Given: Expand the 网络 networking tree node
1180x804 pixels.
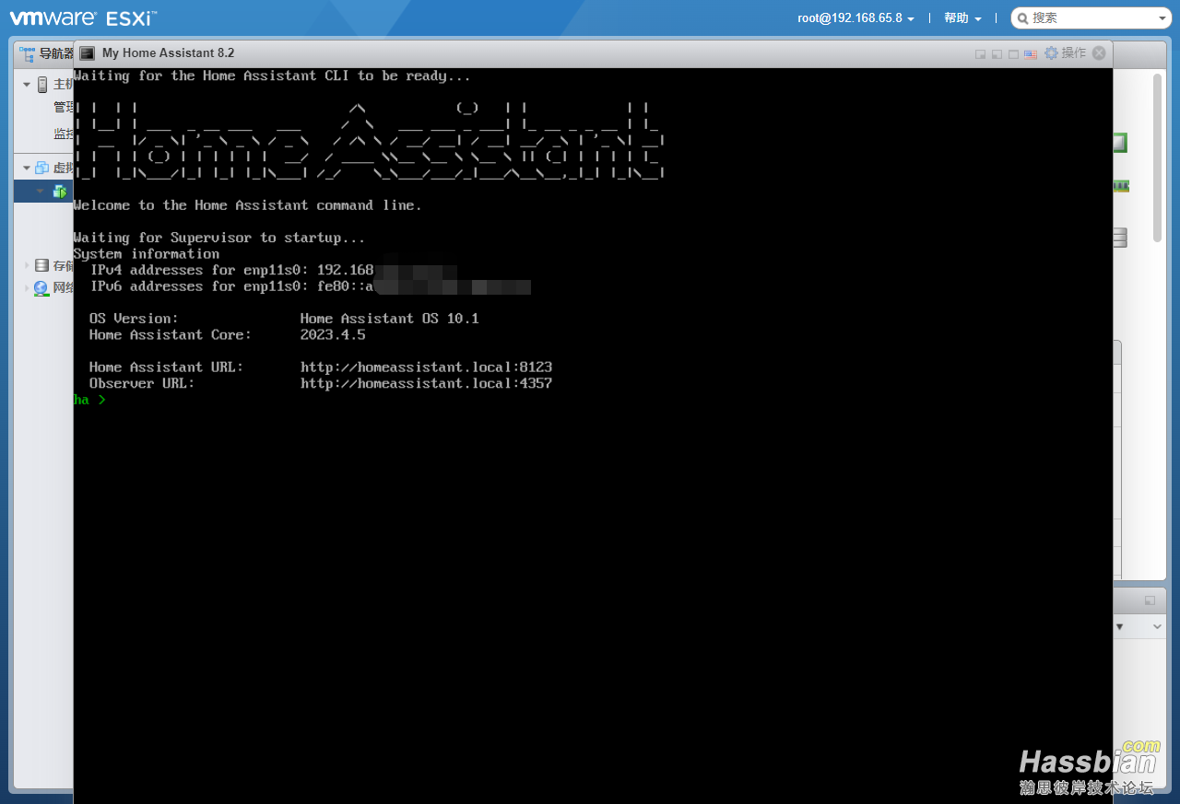Looking at the screenshot, I should (x=27, y=288).
